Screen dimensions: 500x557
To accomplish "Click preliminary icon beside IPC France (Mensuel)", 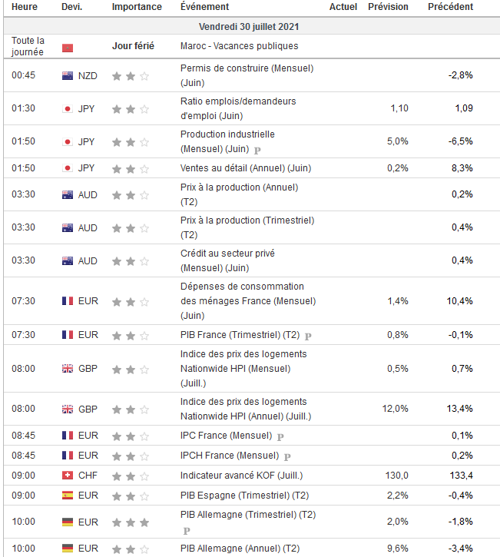I will pyautogui.click(x=280, y=436).
